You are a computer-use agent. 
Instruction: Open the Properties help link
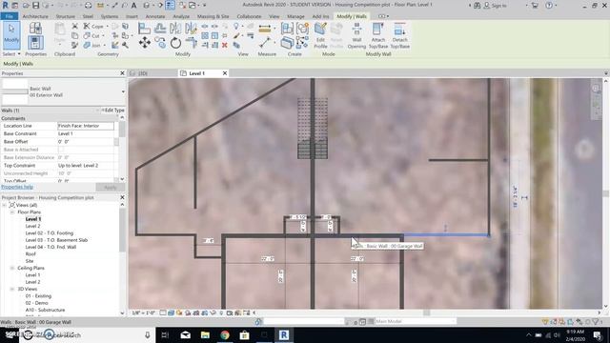pos(17,187)
